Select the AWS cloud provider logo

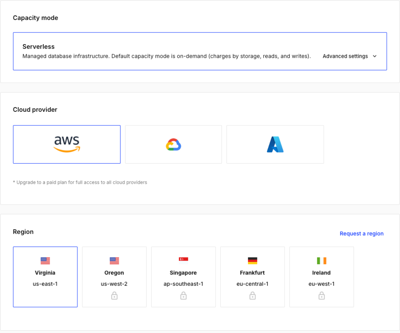tap(67, 144)
